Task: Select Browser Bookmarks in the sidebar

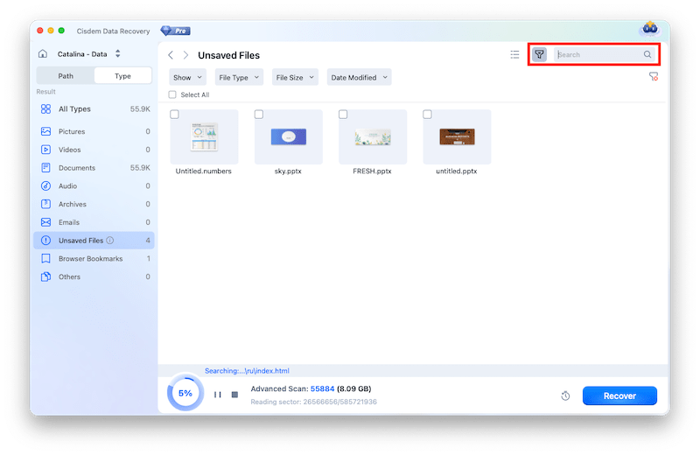Action: click(x=90, y=259)
